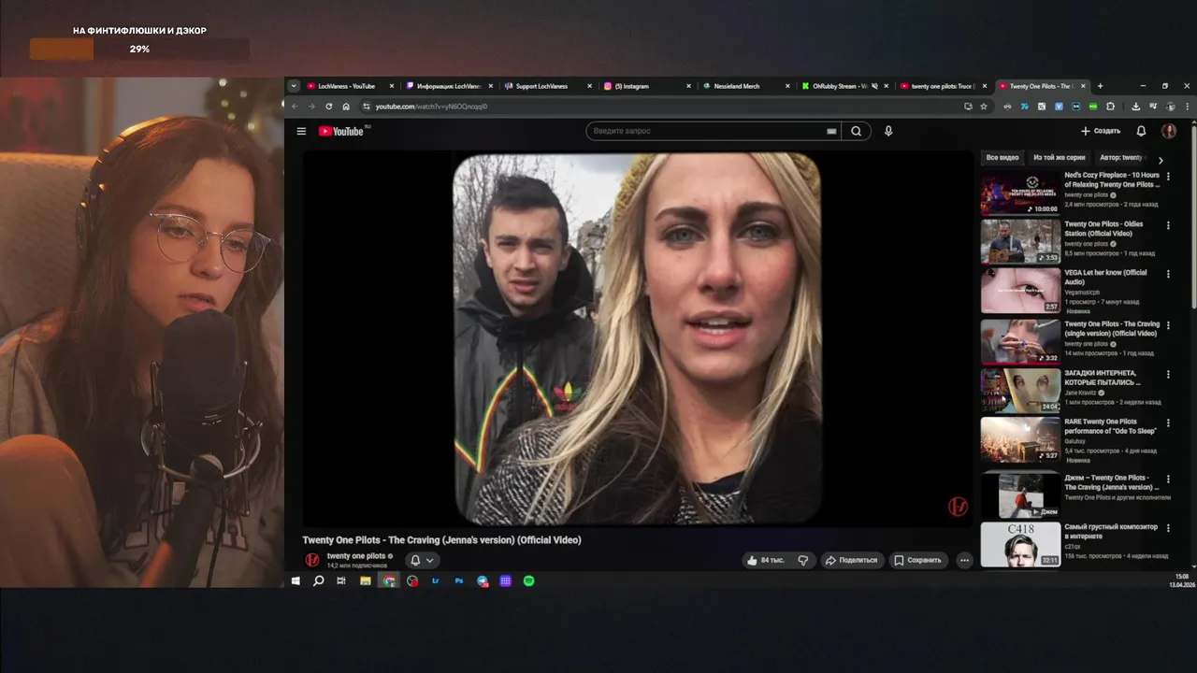The height and width of the screenshot is (673, 1197).
Task: Open the account avatar menu
Action: point(1169,131)
